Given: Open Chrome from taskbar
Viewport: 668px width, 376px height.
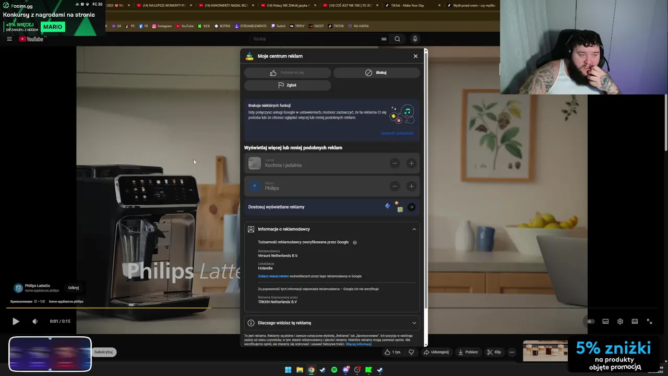Looking at the screenshot, I should point(311,370).
